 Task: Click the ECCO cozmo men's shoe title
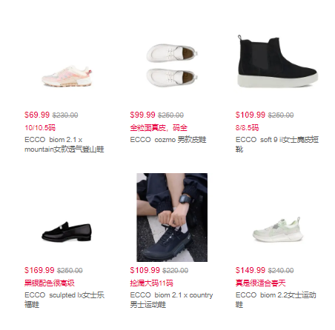click(168, 140)
